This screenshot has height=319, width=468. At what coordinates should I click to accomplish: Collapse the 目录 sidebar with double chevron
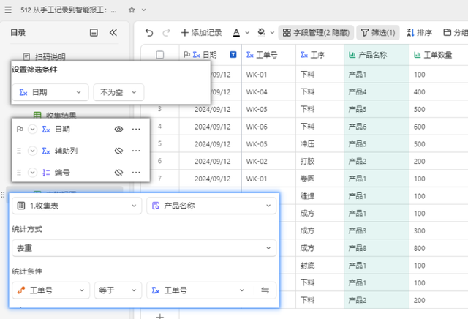tap(113, 32)
